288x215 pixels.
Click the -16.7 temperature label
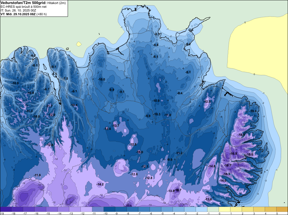tap(228, 165)
